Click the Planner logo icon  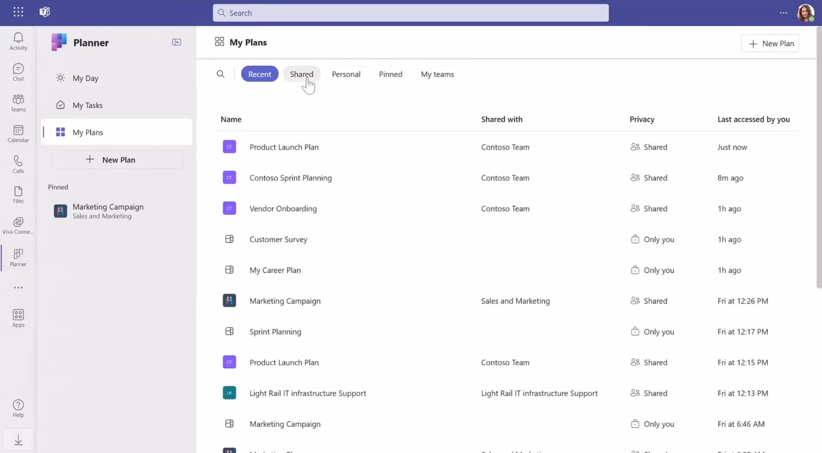(59, 42)
